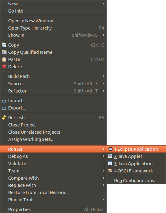Click the Eclipse Application icon
This screenshot has width=166, height=213.
(110, 149)
